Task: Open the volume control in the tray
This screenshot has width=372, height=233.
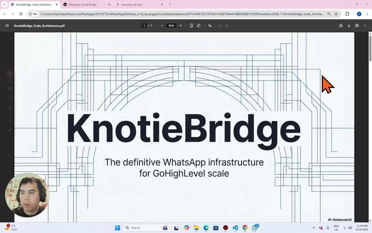Action: (350, 228)
